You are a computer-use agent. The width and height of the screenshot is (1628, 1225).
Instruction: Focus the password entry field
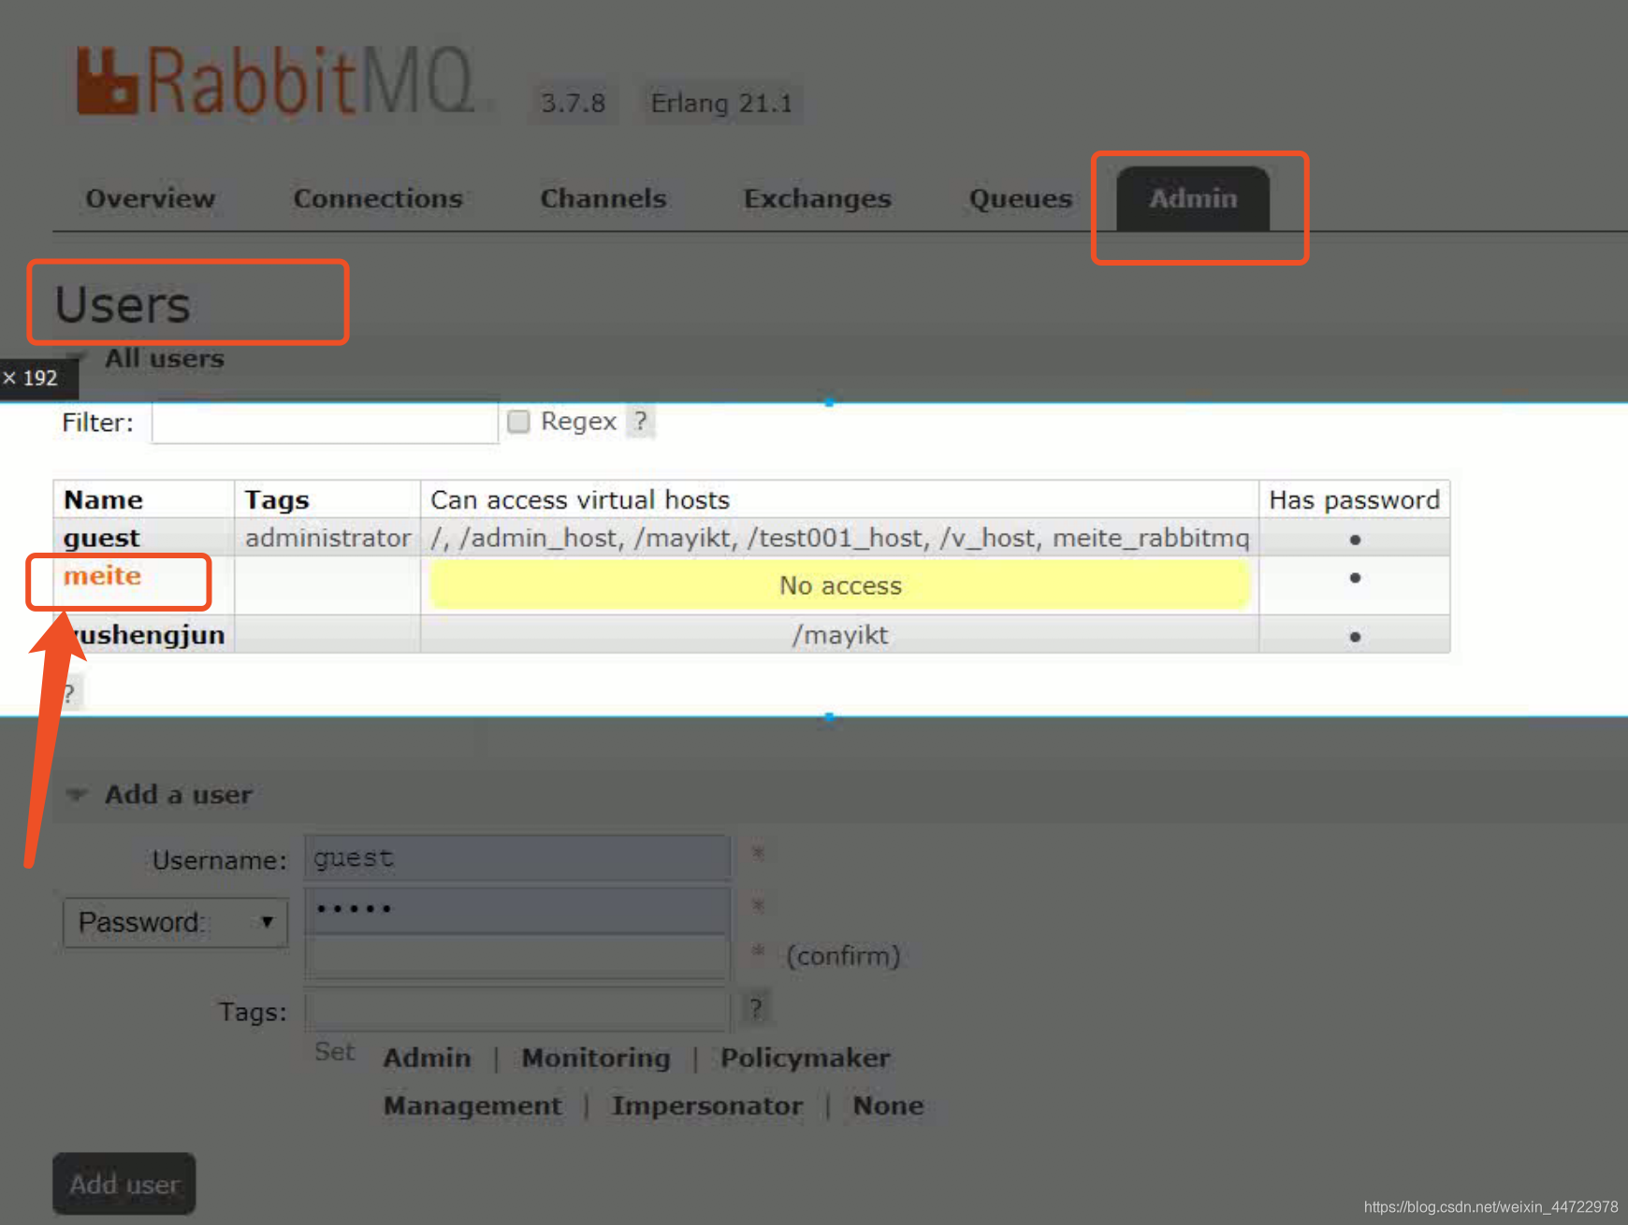tap(517, 909)
